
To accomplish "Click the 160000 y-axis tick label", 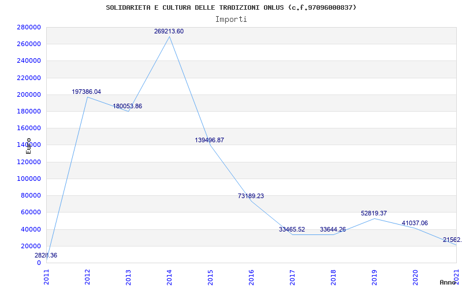I will [x=29, y=128].
